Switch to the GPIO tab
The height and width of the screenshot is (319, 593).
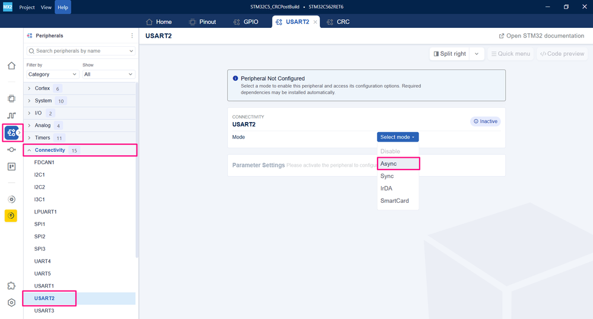pos(246,22)
